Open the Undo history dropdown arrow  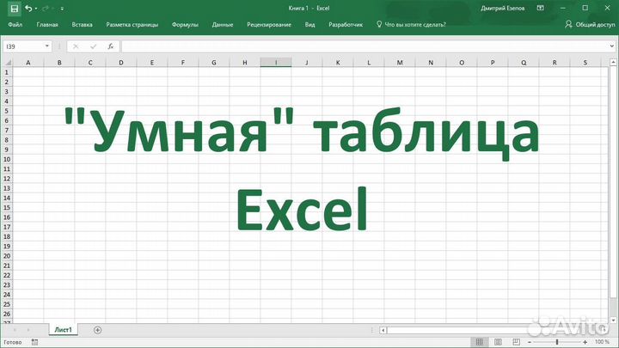tap(36, 9)
